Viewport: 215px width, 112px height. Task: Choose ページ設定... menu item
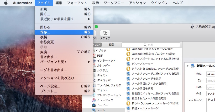[x=64, y=86]
